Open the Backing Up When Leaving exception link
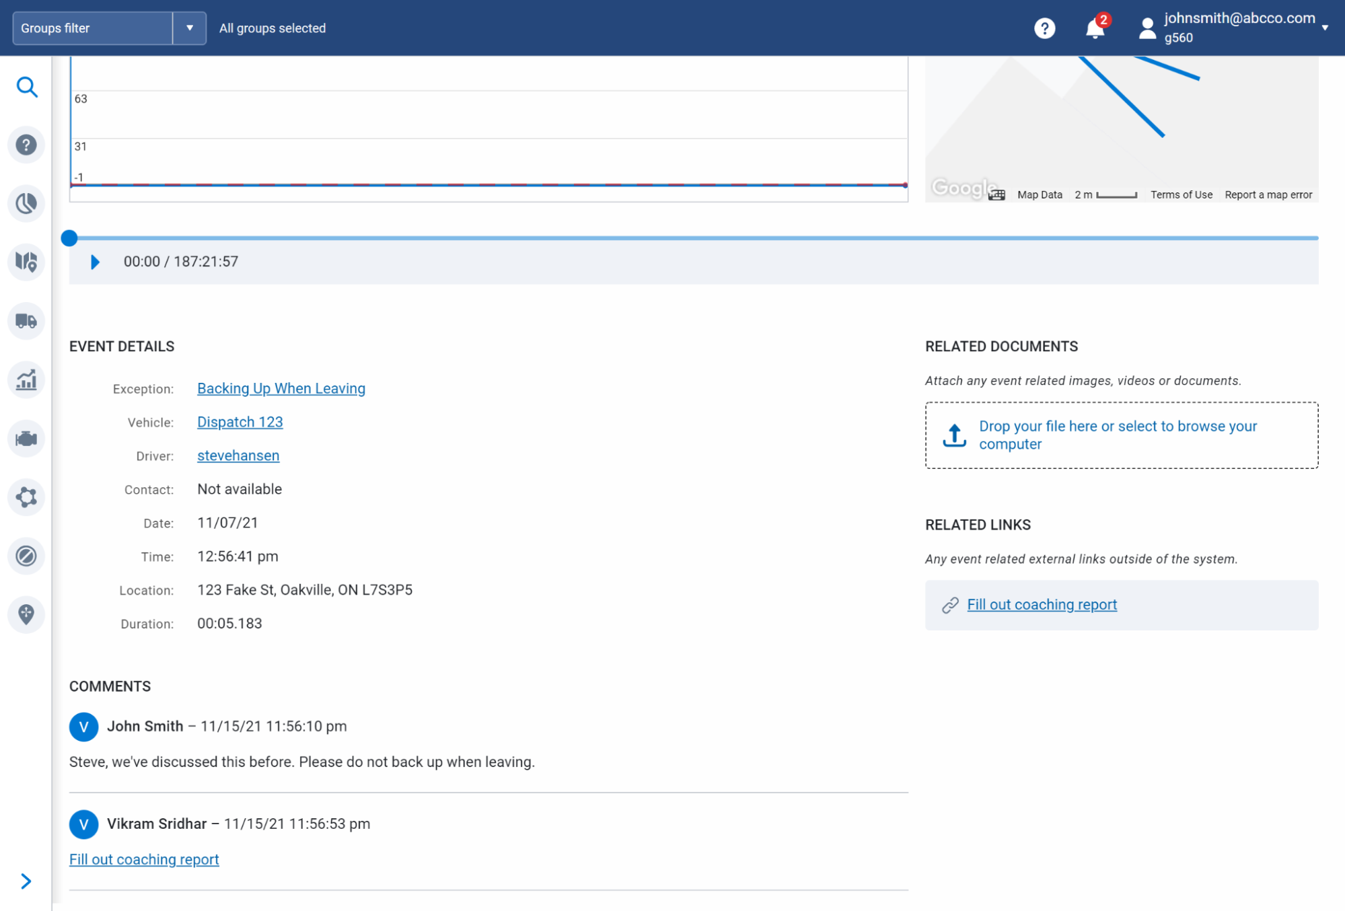1345x911 pixels. coord(281,388)
